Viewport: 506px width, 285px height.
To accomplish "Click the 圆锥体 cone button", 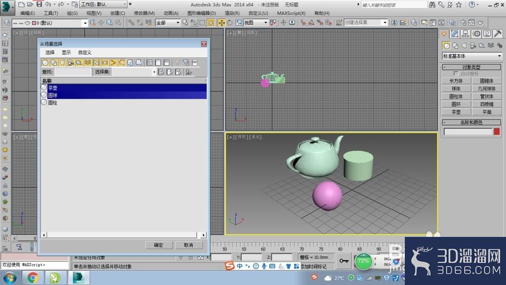I will (487, 80).
